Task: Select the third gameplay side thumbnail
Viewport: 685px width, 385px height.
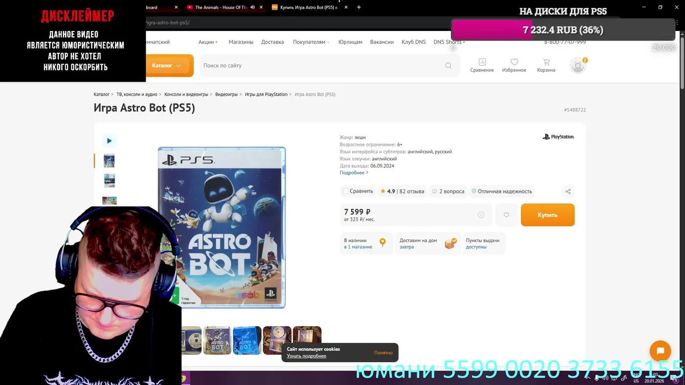Action: pos(109,201)
